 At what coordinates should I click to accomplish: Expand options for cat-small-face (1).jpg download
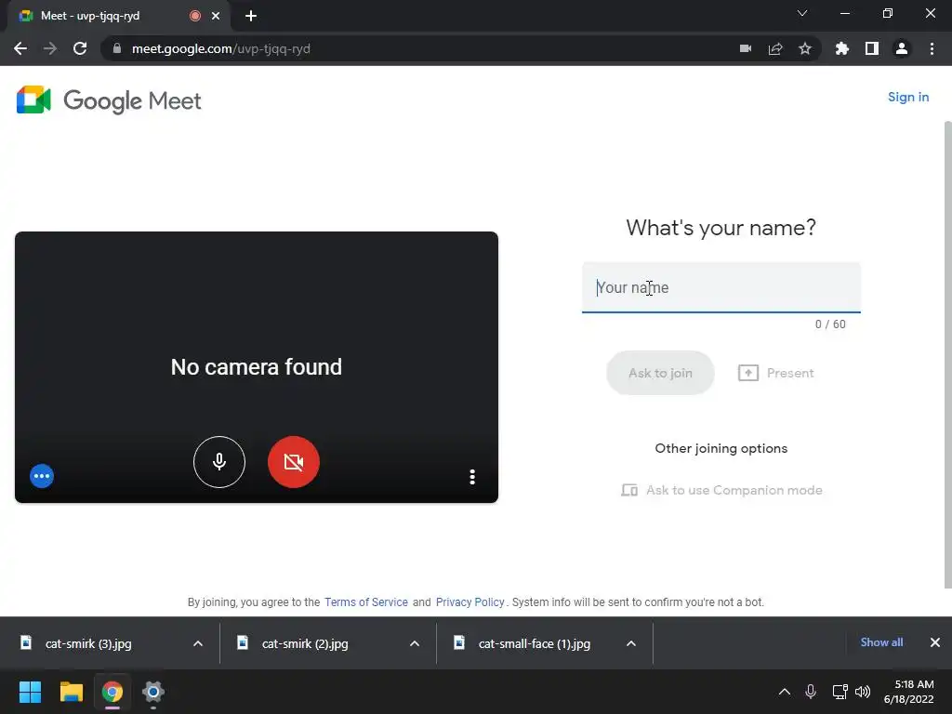point(631,643)
